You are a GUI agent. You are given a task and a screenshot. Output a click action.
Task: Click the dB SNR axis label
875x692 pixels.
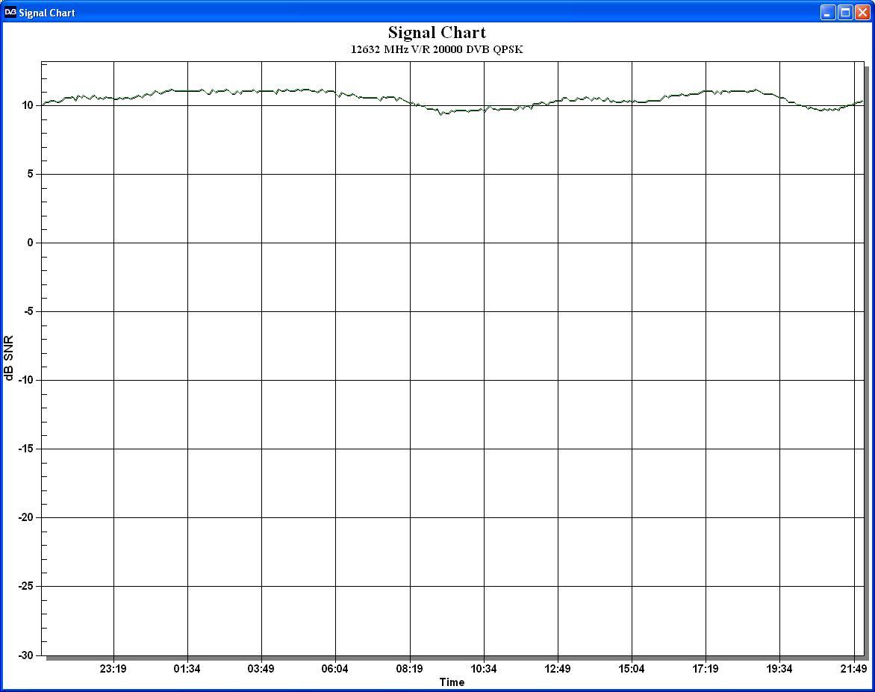click(x=8, y=358)
